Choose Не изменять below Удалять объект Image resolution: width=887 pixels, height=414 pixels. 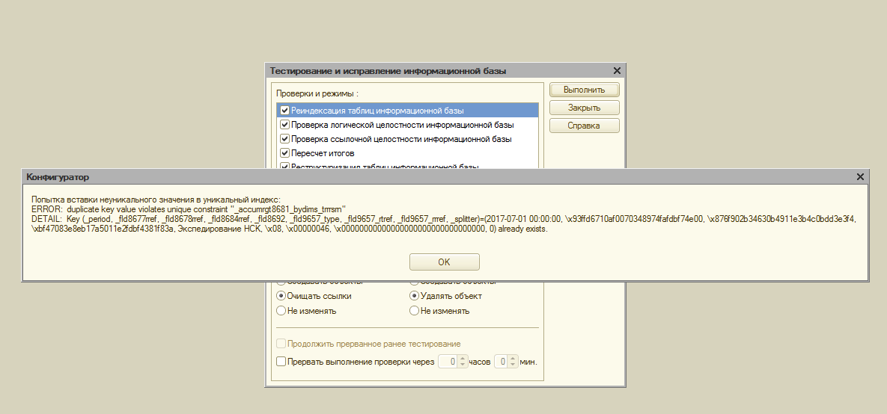(415, 311)
